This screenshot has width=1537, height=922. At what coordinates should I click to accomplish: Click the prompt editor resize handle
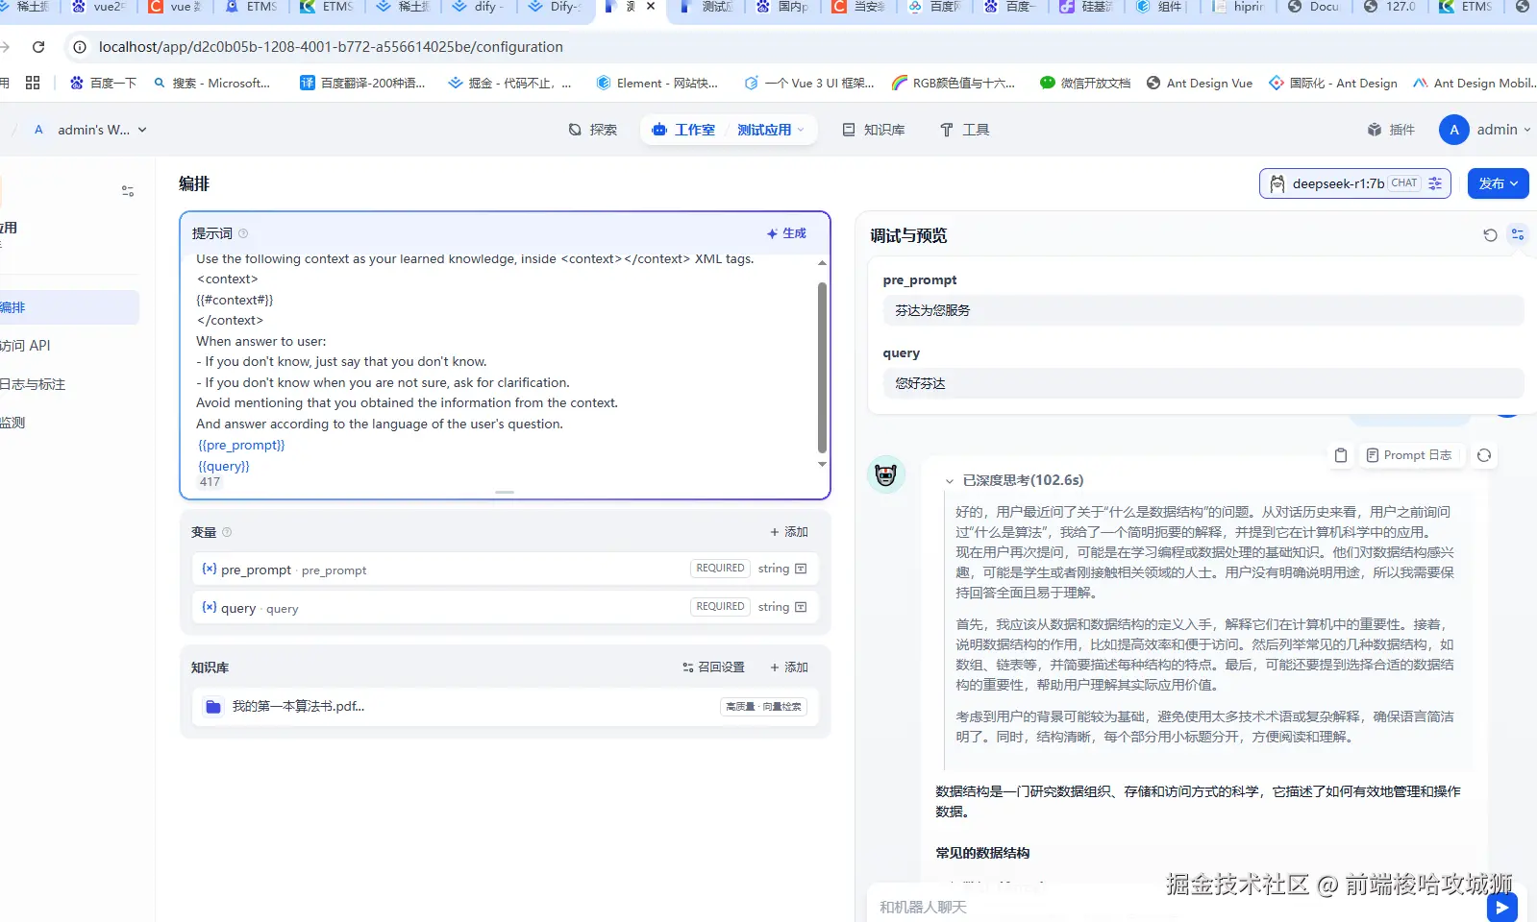[x=505, y=492]
